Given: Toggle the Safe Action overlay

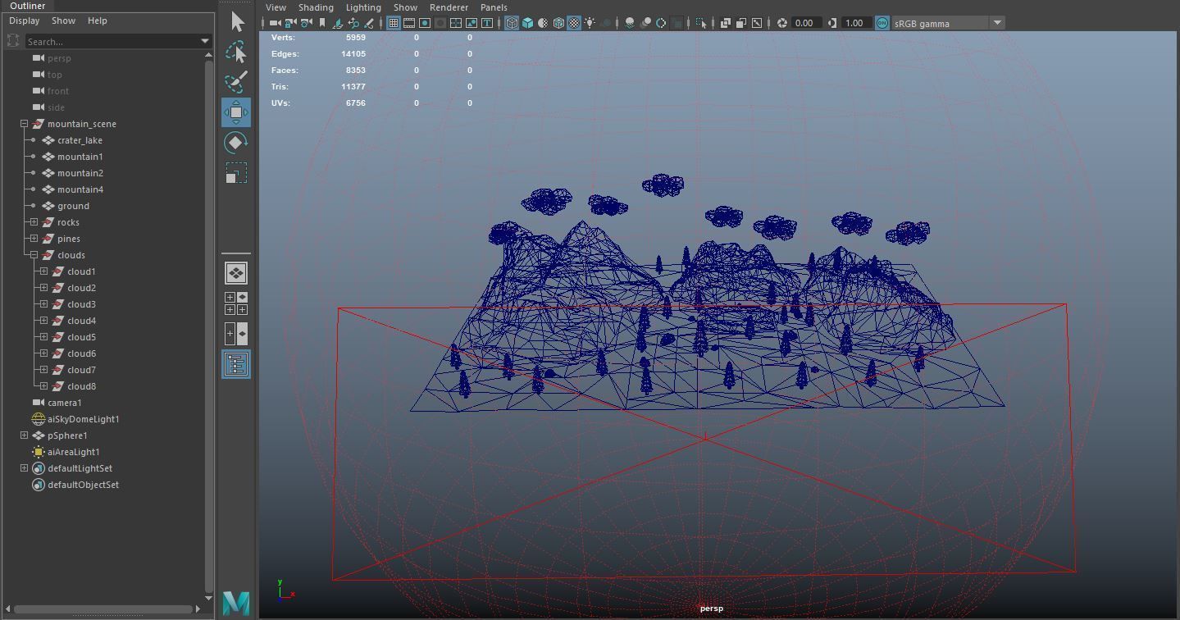Looking at the screenshot, I should [472, 23].
